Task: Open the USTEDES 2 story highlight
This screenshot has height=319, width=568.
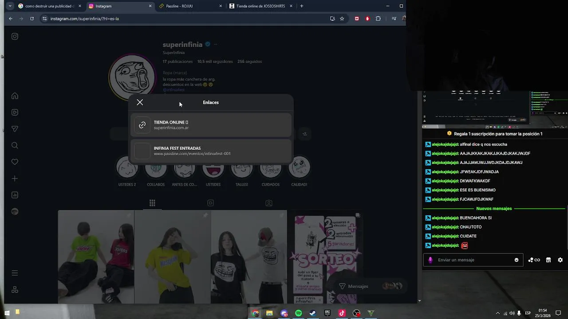Action: point(127,171)
